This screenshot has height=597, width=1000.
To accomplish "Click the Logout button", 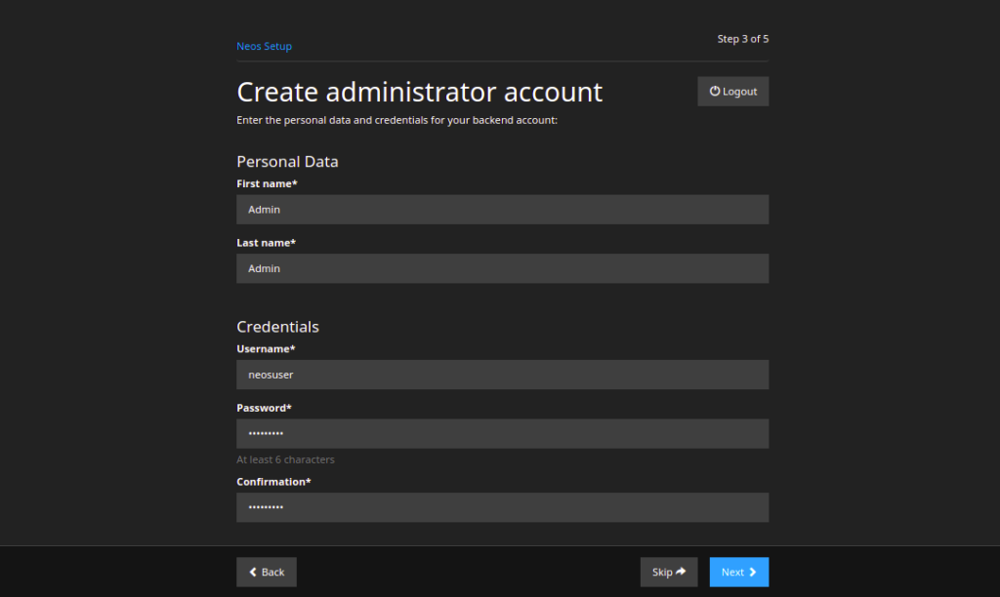I will click(732, 91).
